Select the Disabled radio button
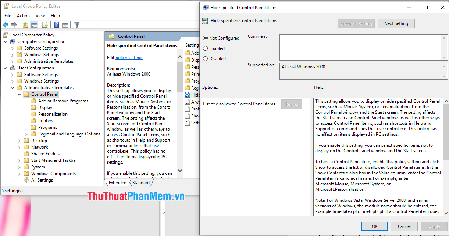Image resolution: width=449 pixels, height=236 pixels. click(x=206, y=58)
